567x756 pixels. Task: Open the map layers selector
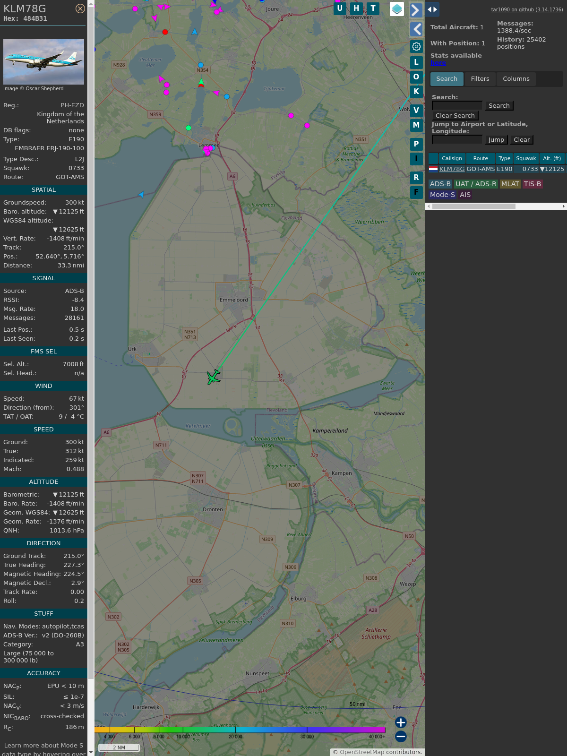(x=397, y=9)
